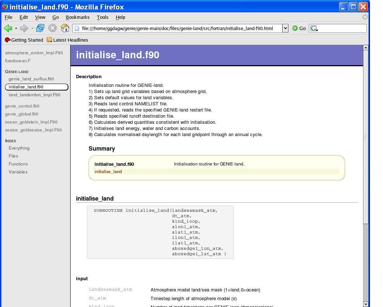The width and height of the screenshot is (383, 307).
Task: Reload the page with the refresh icon
Action: (40, 28)
